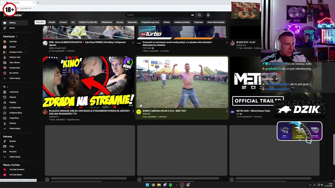Select the Nowe rekomendacje filter chip

point(216,22)
